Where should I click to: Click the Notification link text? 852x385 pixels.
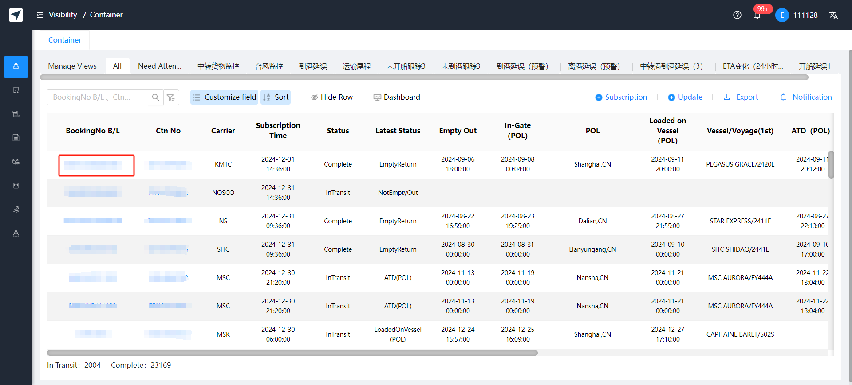tap(812, 97)
